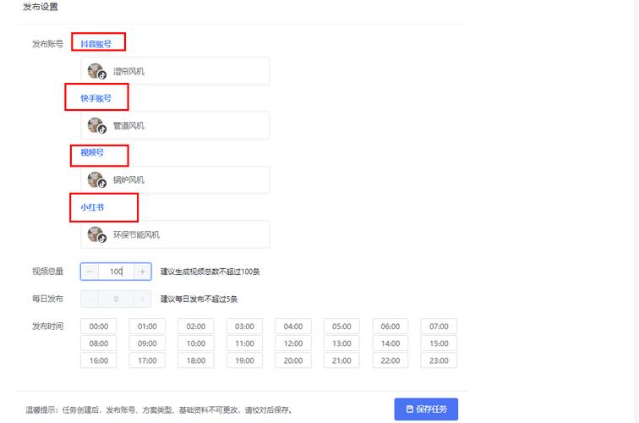Select the 15:00 publish time
This screenshot has width=639, height=423.
pyautogui.click(x=439, y=343)
